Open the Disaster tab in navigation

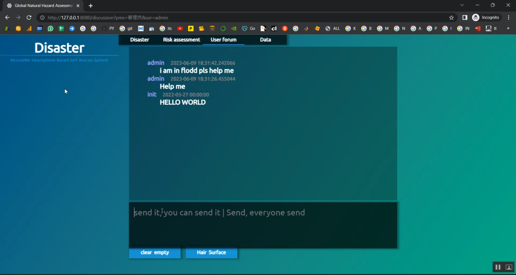pos(139,40)
